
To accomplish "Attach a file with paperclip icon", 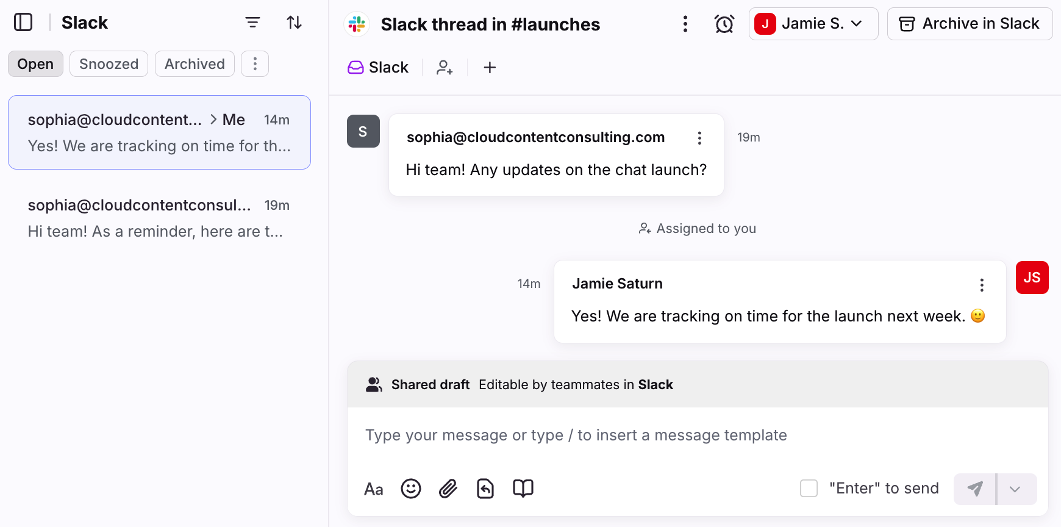I will click(x=448, y=489).
